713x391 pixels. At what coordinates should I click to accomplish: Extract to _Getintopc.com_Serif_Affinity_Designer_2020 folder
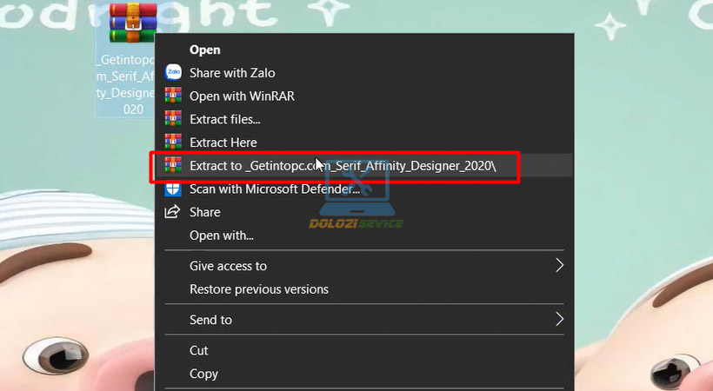[343, 165]
